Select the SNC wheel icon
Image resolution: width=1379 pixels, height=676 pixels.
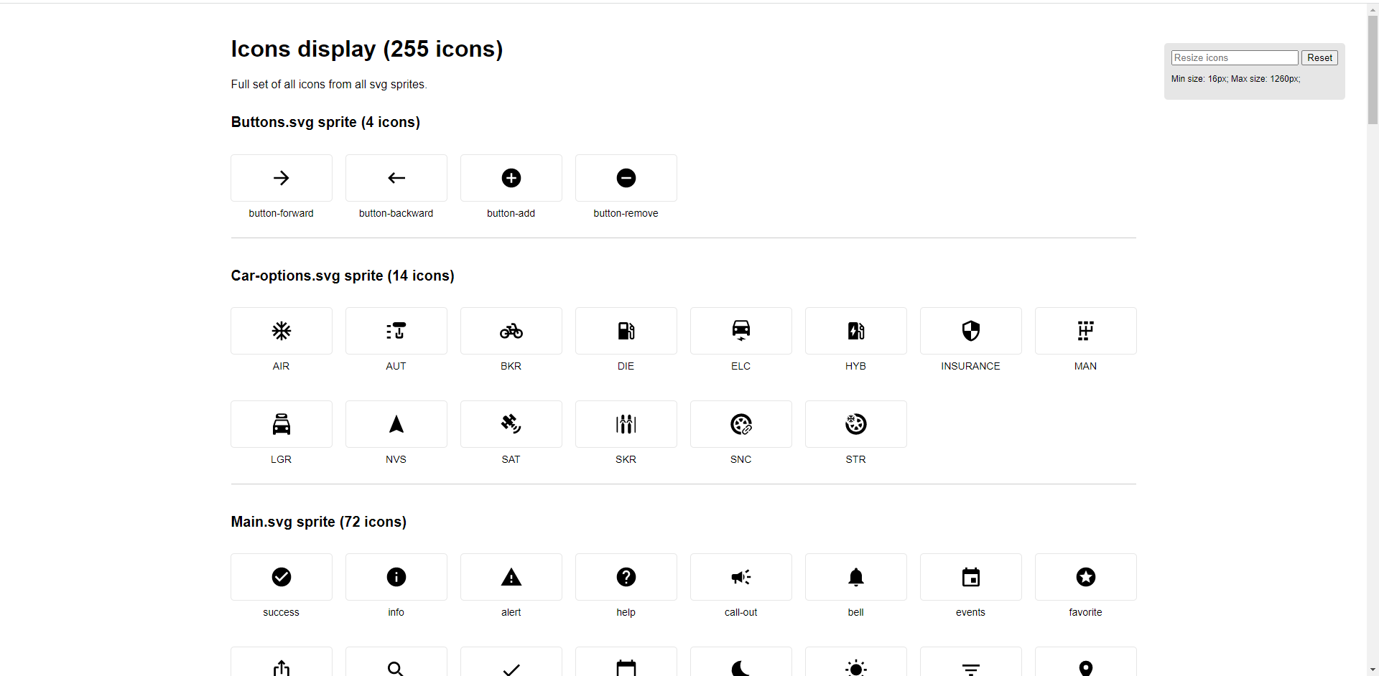point(740,424)
